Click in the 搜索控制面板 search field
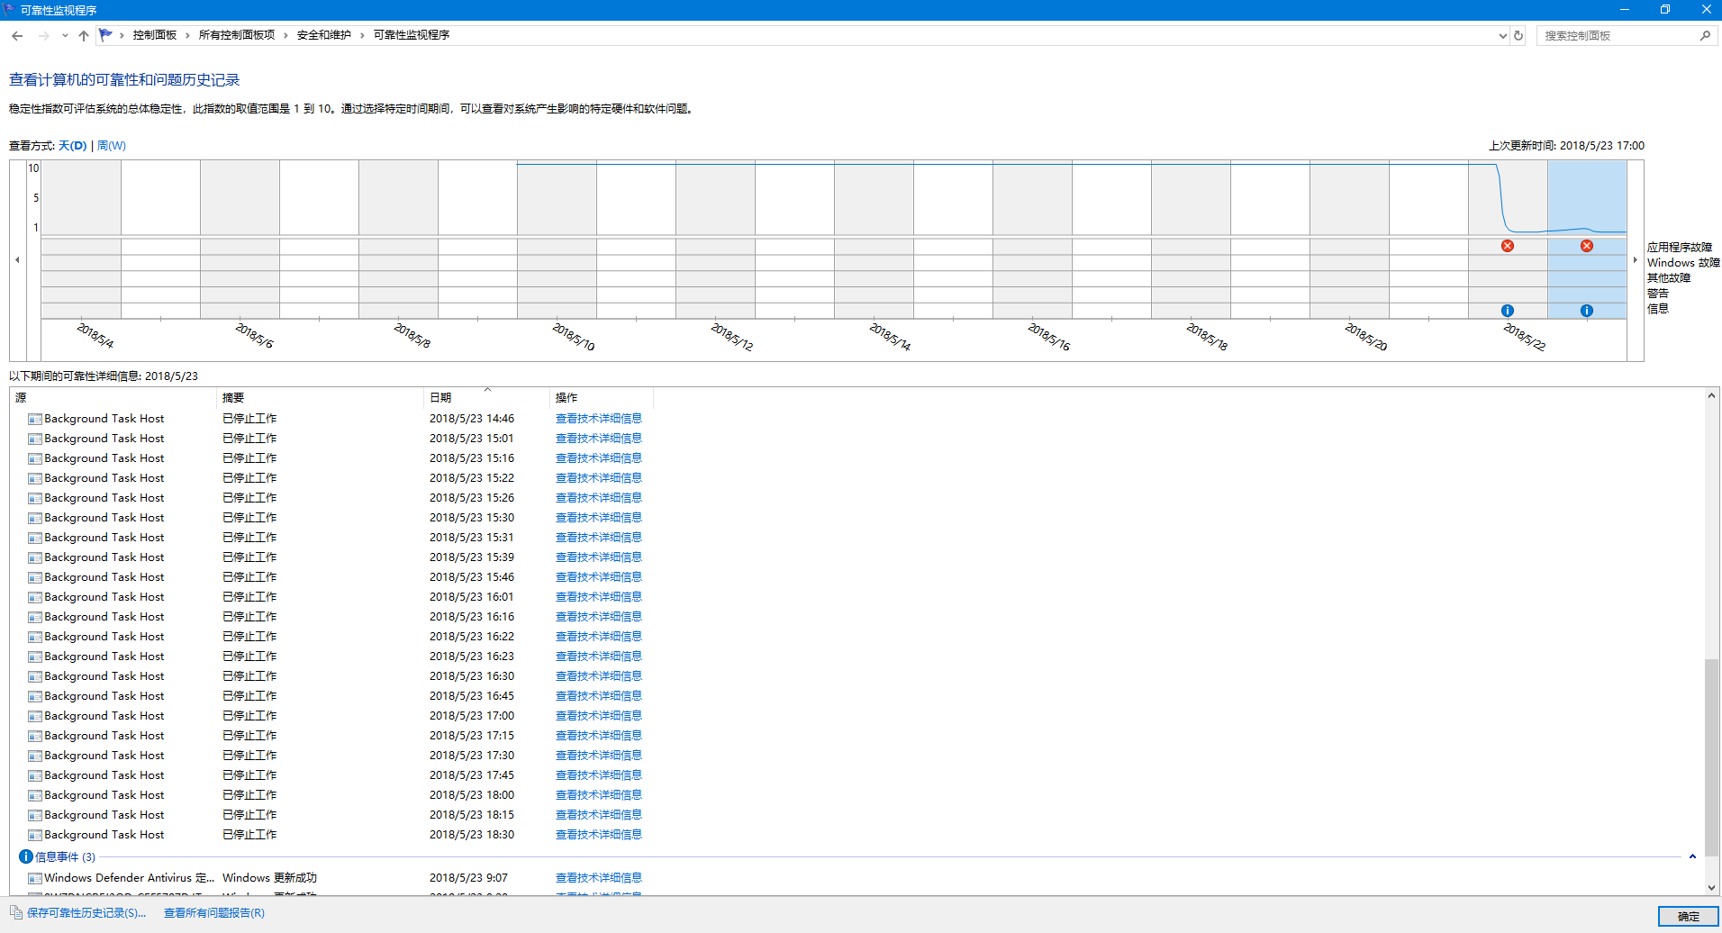Viewport: 1722px width, 933px height. (1617, 35)
